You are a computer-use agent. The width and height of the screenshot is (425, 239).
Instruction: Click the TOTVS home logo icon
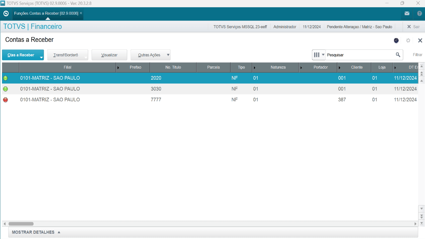coord(6,14)
